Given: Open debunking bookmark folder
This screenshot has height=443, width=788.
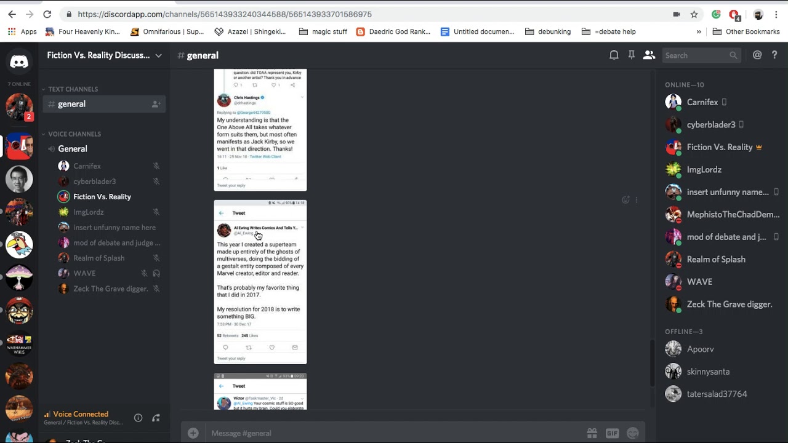Looking at the screenshot, I should coord(548,31).
